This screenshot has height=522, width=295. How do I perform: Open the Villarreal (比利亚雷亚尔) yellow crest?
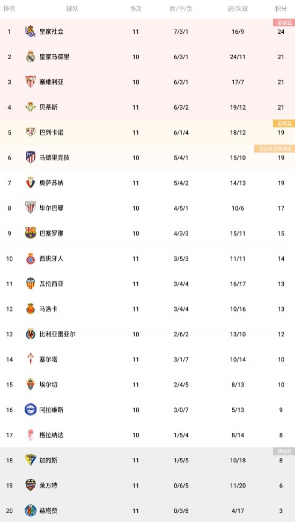pyautogui.click(x=30, y=334)
